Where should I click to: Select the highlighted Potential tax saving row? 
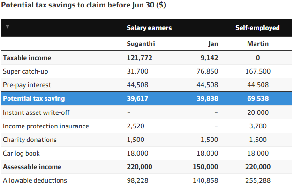tap(146, 98)
